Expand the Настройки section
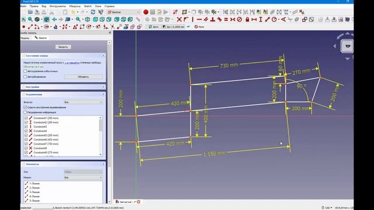 [103, 87]
